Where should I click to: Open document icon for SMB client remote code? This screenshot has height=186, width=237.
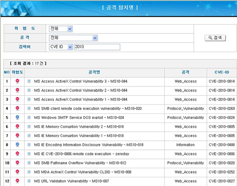(x=29, y=109)
